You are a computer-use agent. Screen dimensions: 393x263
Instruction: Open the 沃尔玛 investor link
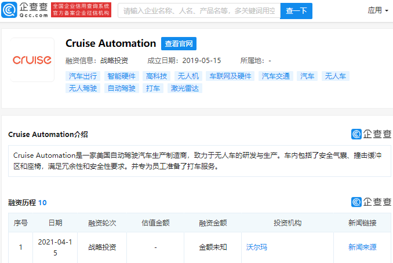(x=257, y=247)
